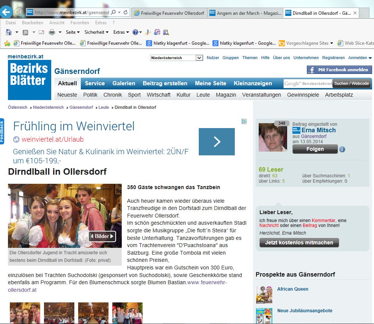
Task: Open the 4 Bilder gallery button
Action: click(102, 236)
